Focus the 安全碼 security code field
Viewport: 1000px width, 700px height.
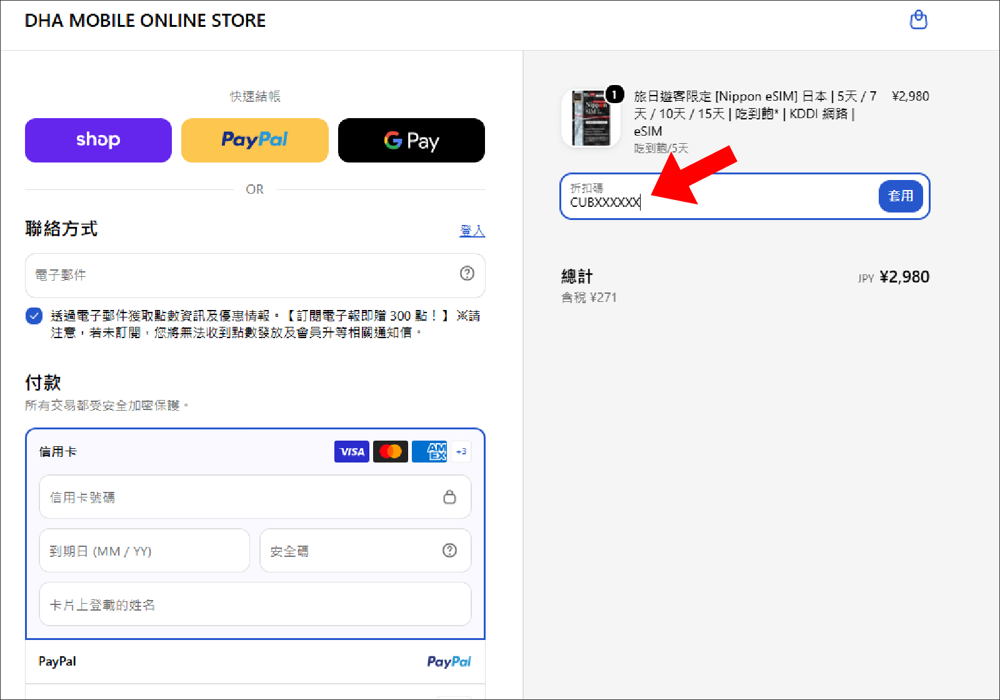pos(365,551)
